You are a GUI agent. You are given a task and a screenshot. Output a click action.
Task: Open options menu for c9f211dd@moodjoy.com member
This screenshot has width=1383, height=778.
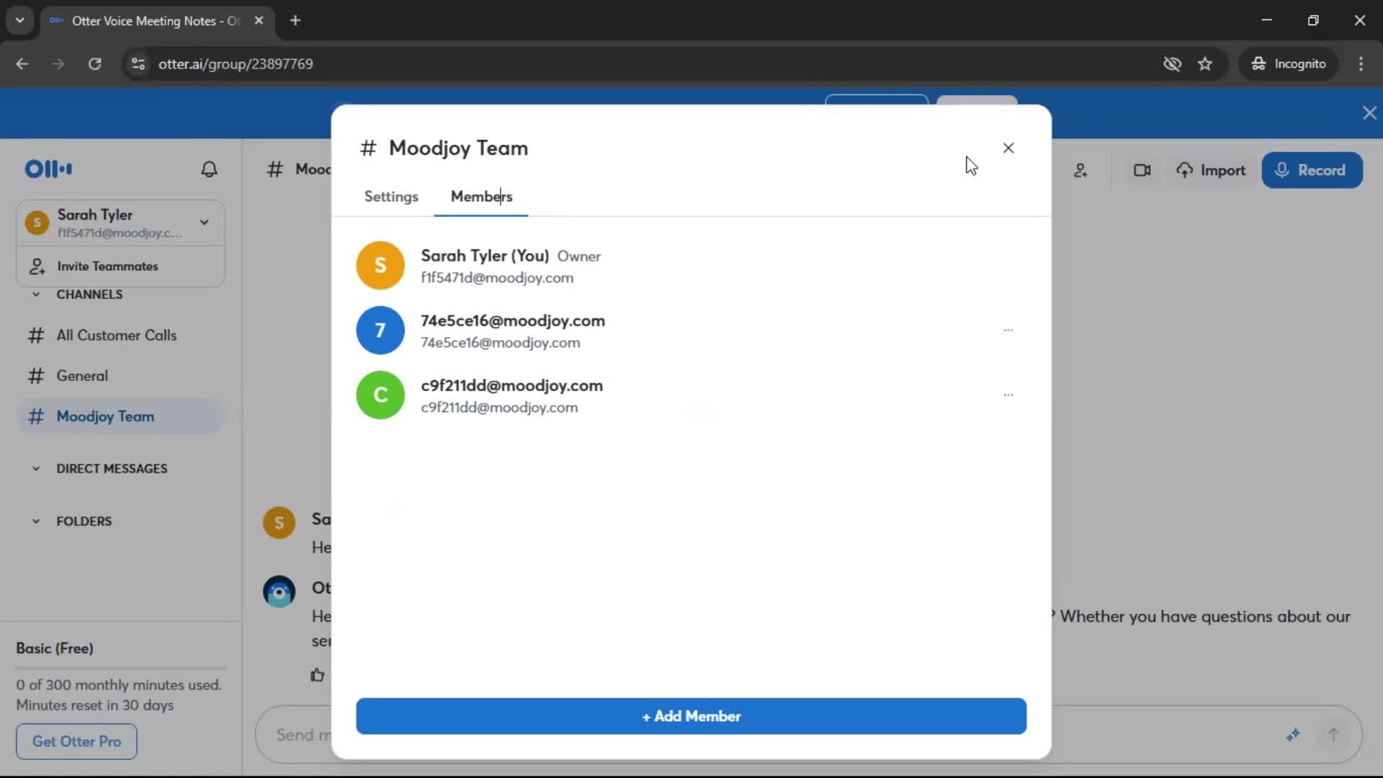click(x=1008, y=395)
